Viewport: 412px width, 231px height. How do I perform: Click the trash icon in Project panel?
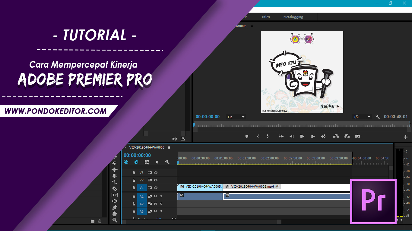click(100, 221)
